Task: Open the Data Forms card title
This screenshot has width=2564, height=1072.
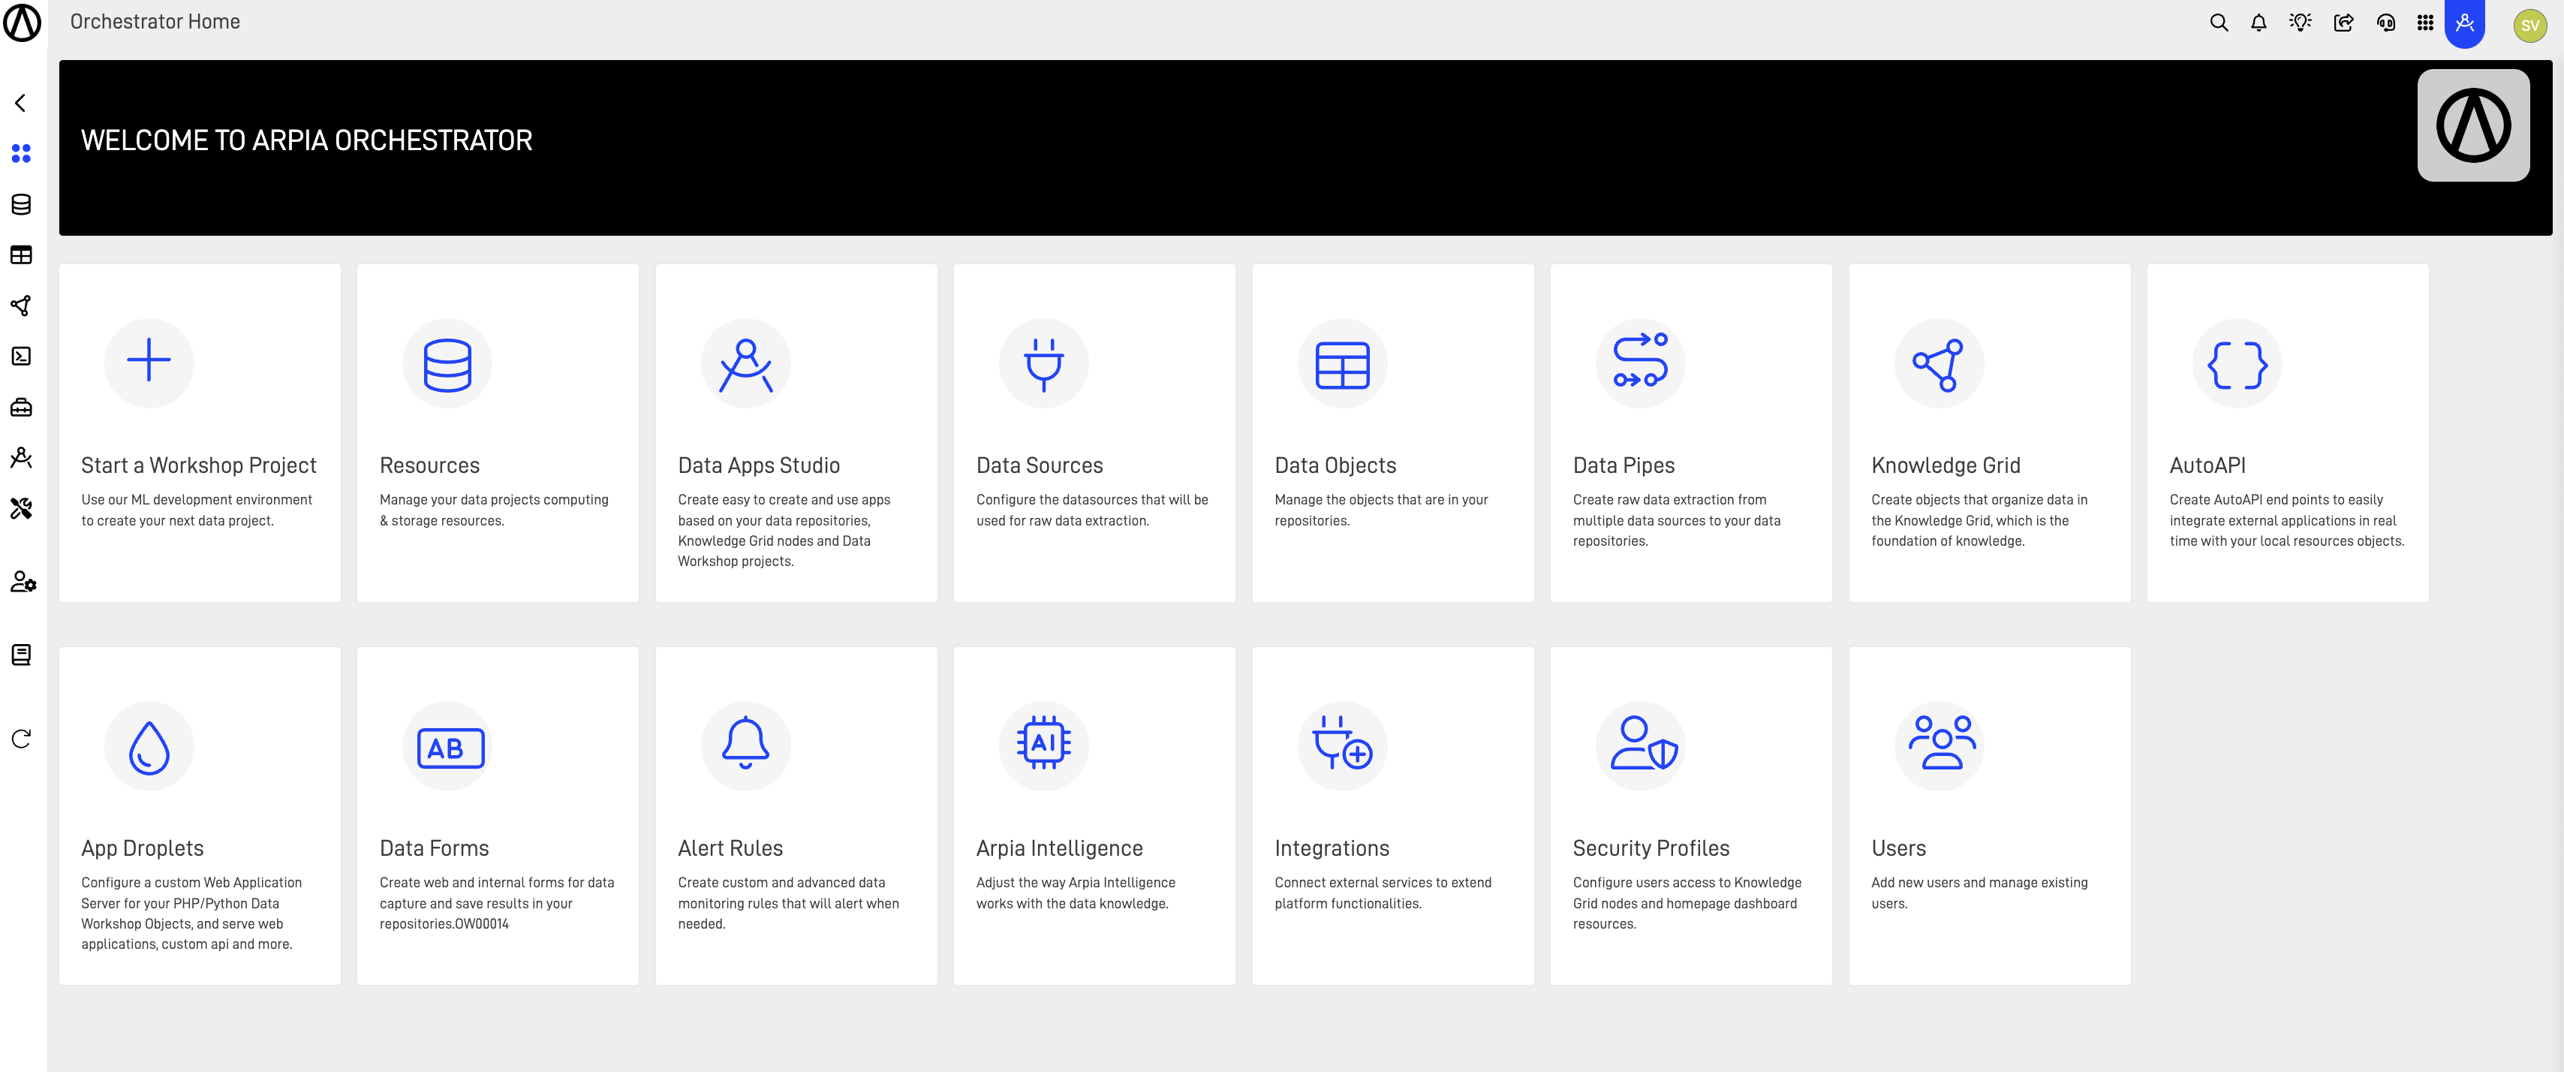Action: click(x=434, y=848)
